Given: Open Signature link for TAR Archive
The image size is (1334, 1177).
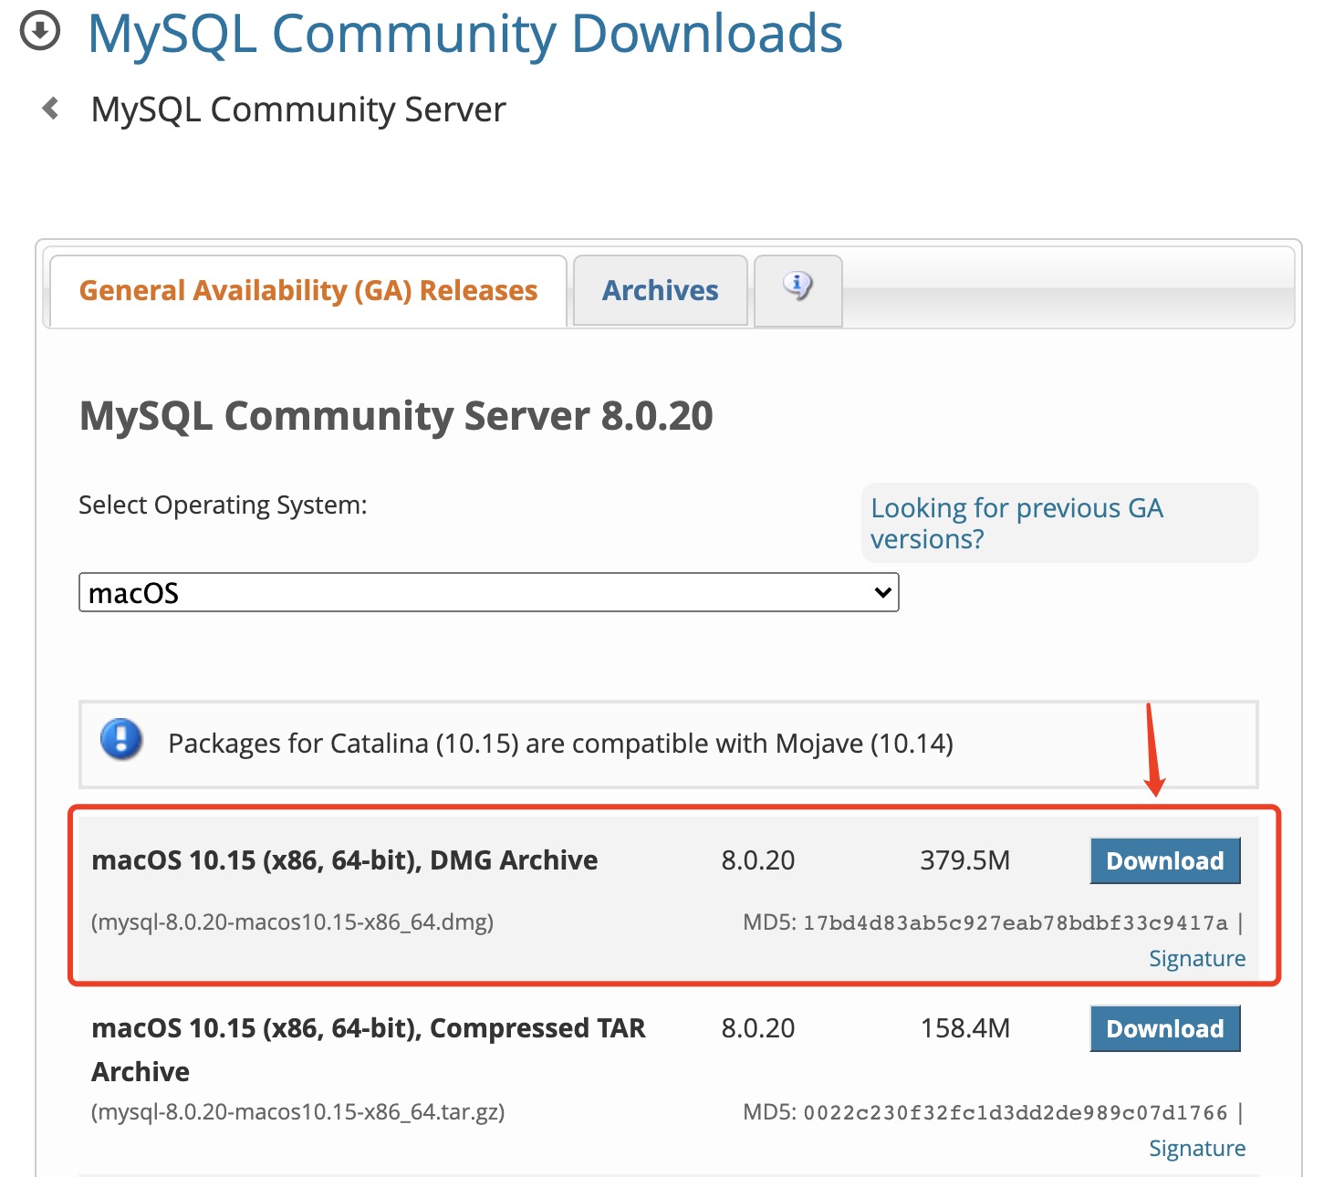Looking at the screenshot, I should (x=1197, y=1148).
